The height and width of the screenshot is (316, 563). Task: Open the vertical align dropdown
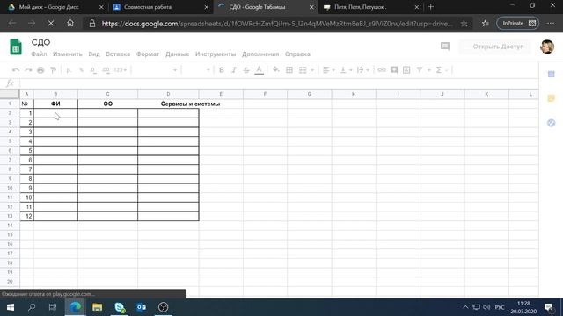click(346, 70)
